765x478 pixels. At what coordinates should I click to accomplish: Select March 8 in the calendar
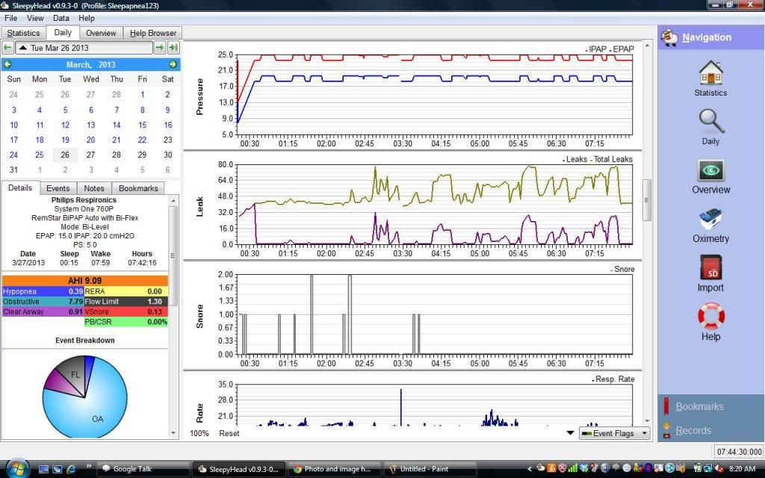pos(142,110)
